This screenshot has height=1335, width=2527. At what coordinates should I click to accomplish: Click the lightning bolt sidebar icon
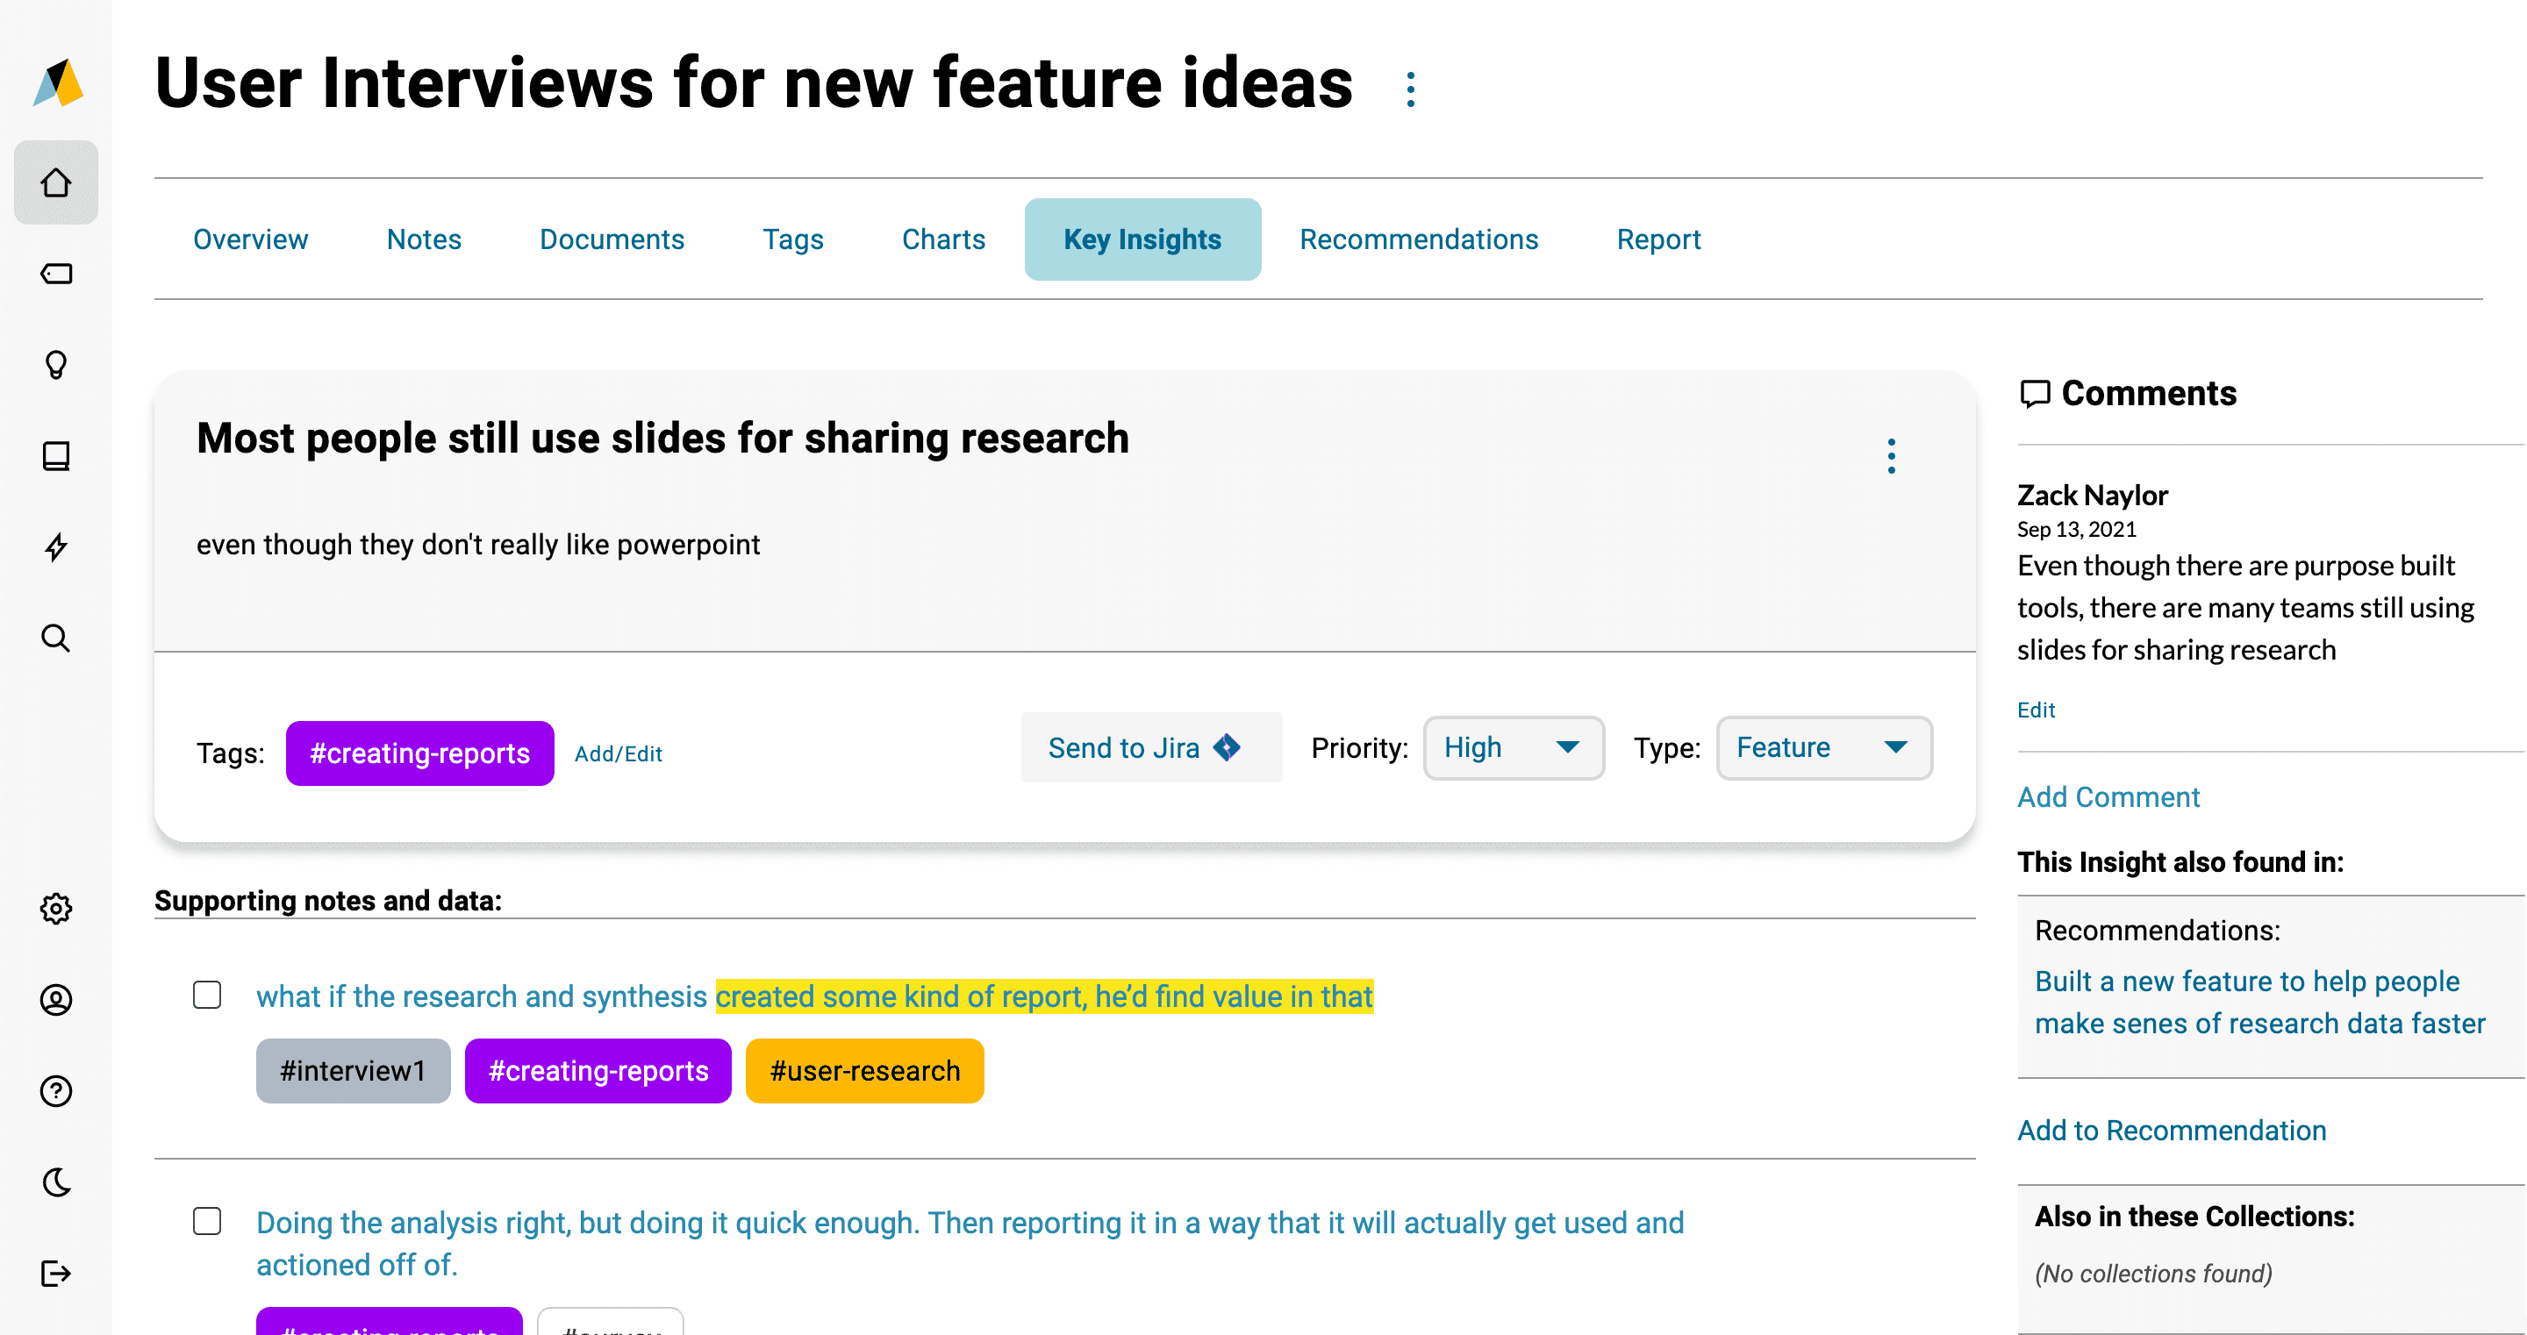click(x=56, y=547)
